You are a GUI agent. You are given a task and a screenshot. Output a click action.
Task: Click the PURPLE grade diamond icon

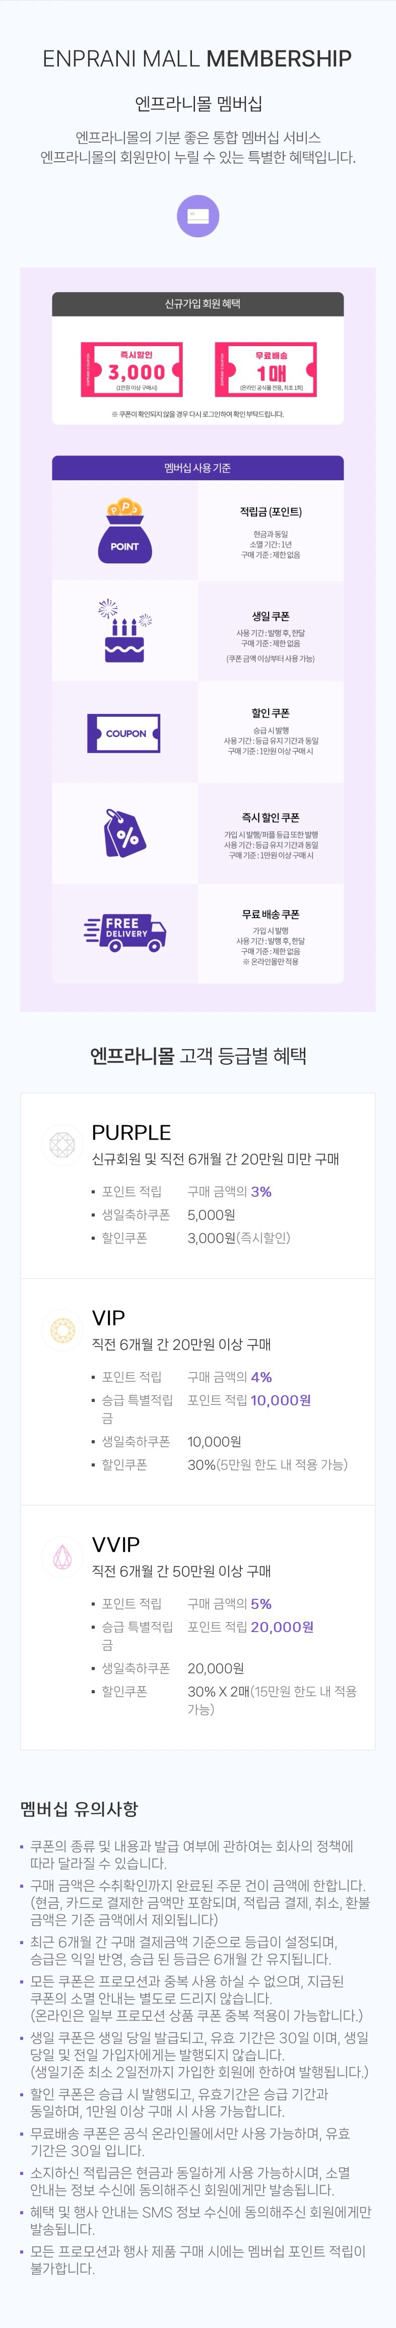point(61,1145)
